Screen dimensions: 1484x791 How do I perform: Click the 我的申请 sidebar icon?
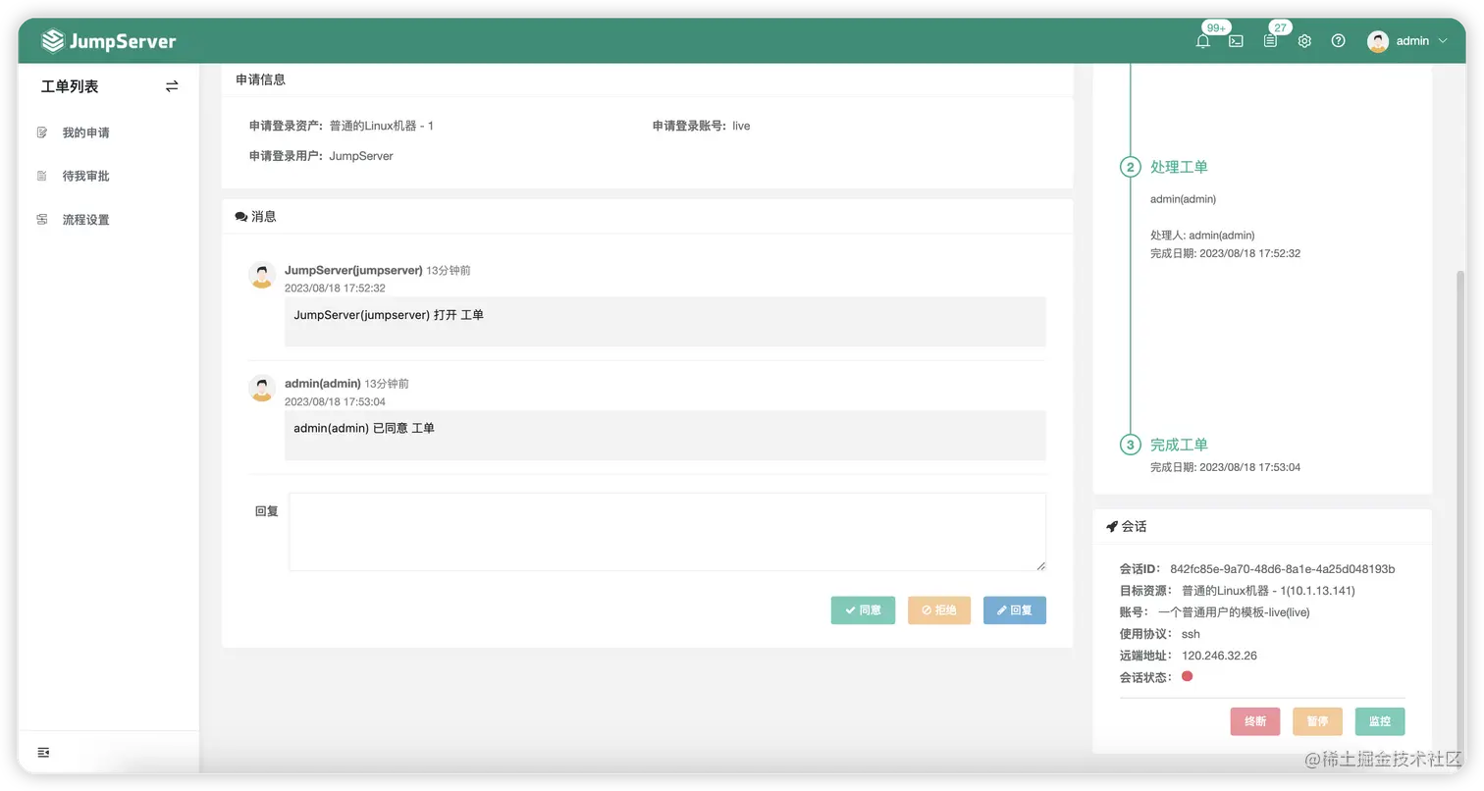(42, 132)
